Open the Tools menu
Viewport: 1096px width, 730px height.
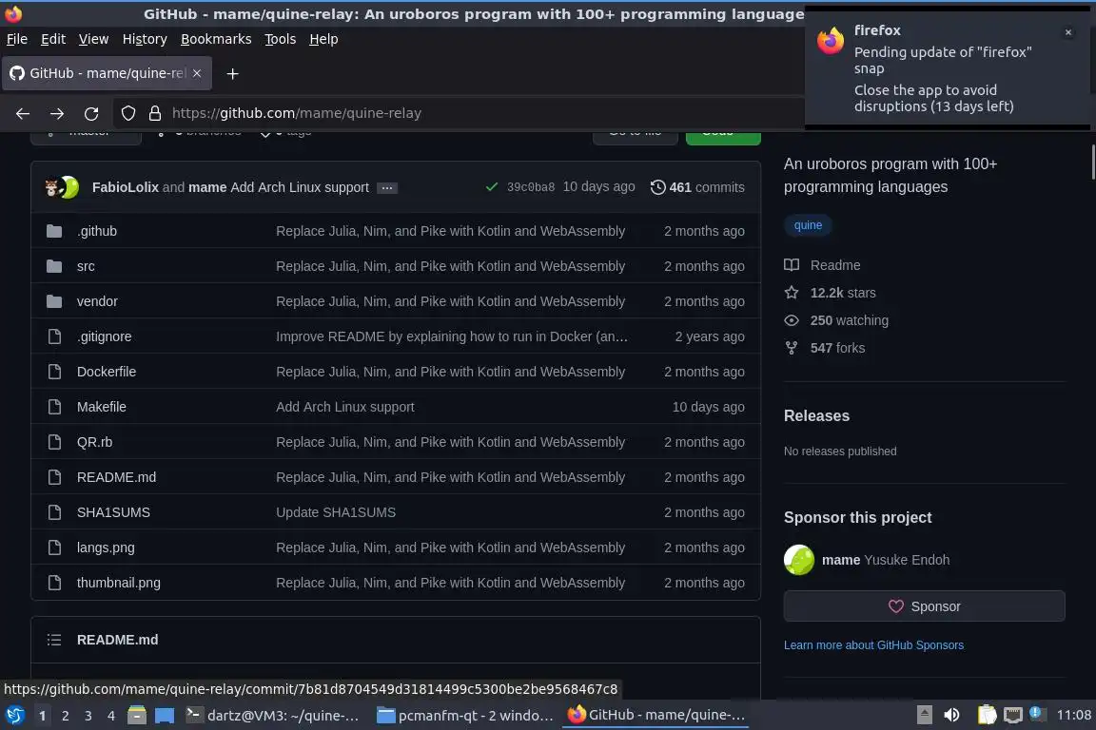281,39
